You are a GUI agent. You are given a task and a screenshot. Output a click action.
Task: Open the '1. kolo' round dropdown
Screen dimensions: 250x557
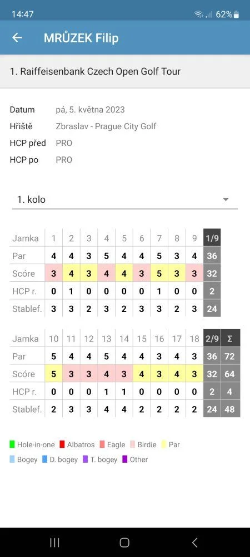(x=125, y=199)
